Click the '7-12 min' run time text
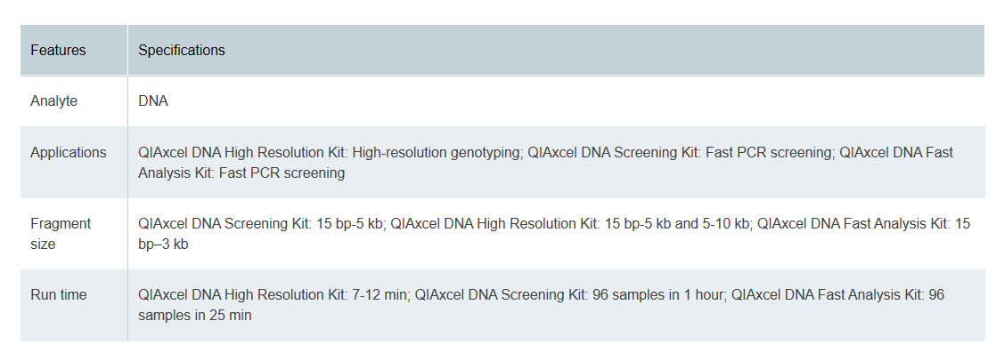The height and width of the screenshot is (361, 996). coord(380,295)
